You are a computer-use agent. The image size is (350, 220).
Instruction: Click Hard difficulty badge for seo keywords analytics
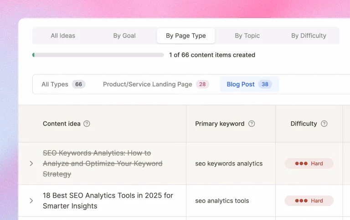309,164
